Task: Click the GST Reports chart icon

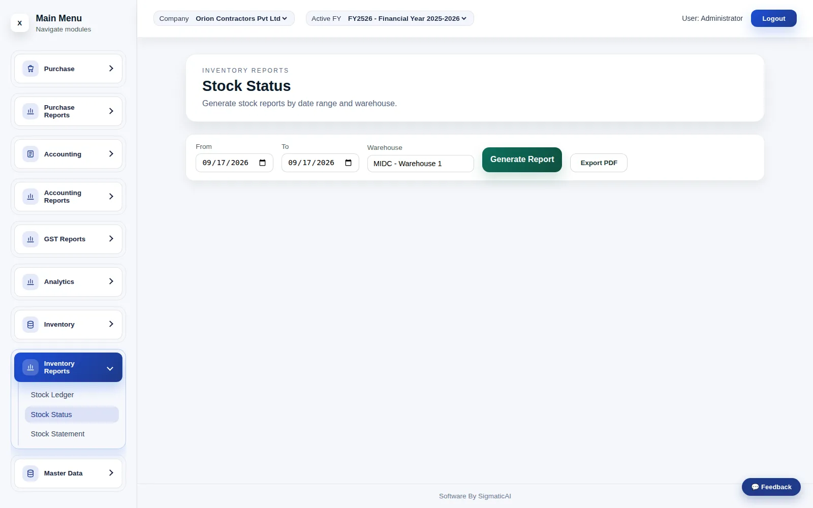Action: coord(30,239)
